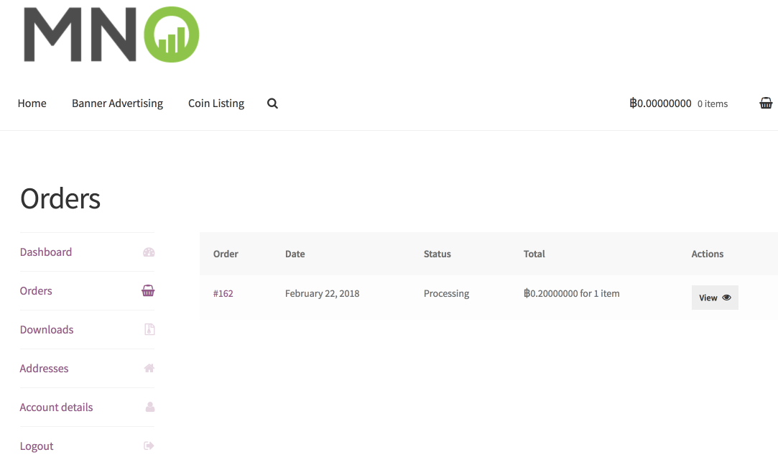778x465 pixels.
Task: Click the Date column header
Action: coord(295,254)
